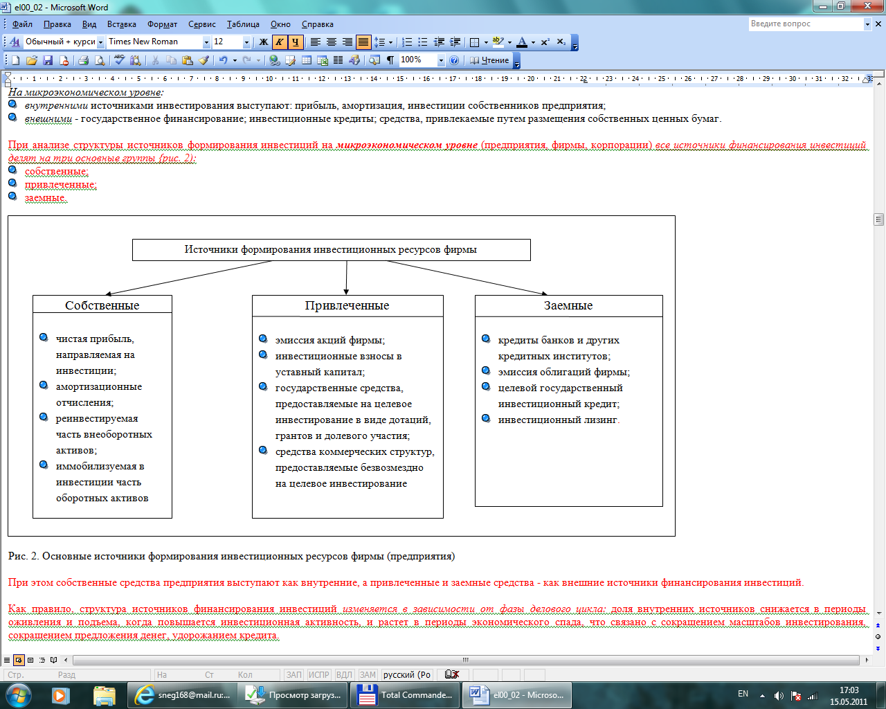
Task: Click Columns icon
Action: pyautogui.click(x=338, y=60)
